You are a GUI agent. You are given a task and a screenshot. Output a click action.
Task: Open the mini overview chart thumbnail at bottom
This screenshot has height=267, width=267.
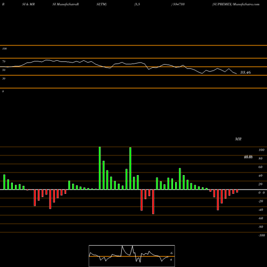tap(132, 256)
